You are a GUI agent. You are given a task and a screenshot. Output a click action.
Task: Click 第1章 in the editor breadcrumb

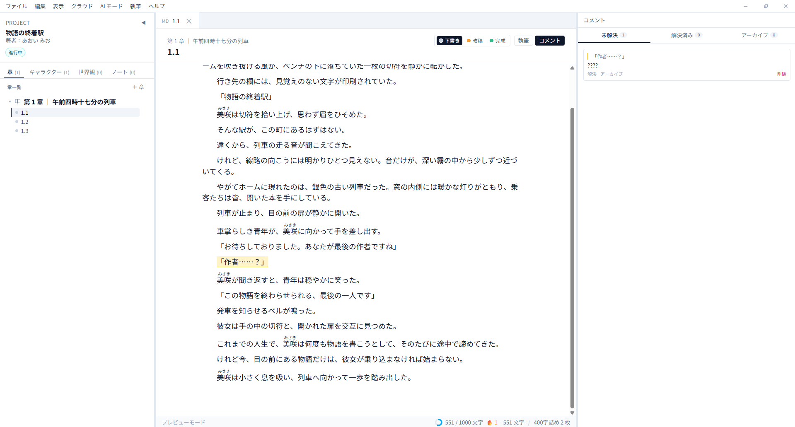click(176, 41)
